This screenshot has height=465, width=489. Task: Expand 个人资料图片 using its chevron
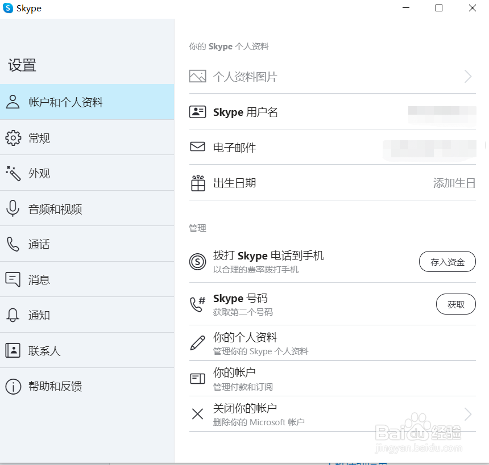pyautogui.click(x=467, y=76)
